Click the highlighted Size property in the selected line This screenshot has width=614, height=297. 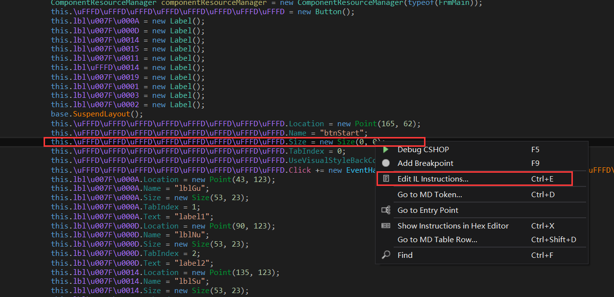tap(298, 142)
